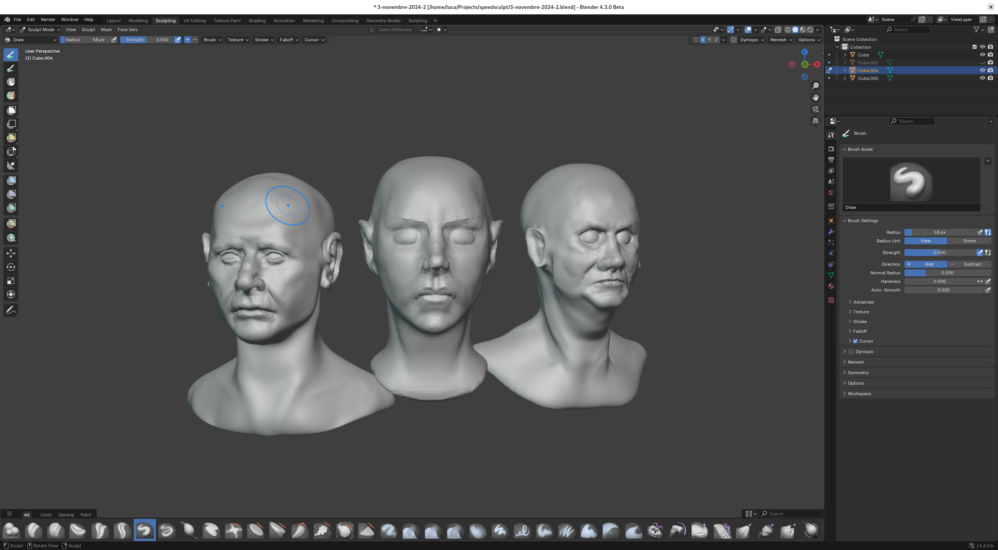Switch to the Modeling workspace tab
Screen dimensions: 998x550
point(138,21)
